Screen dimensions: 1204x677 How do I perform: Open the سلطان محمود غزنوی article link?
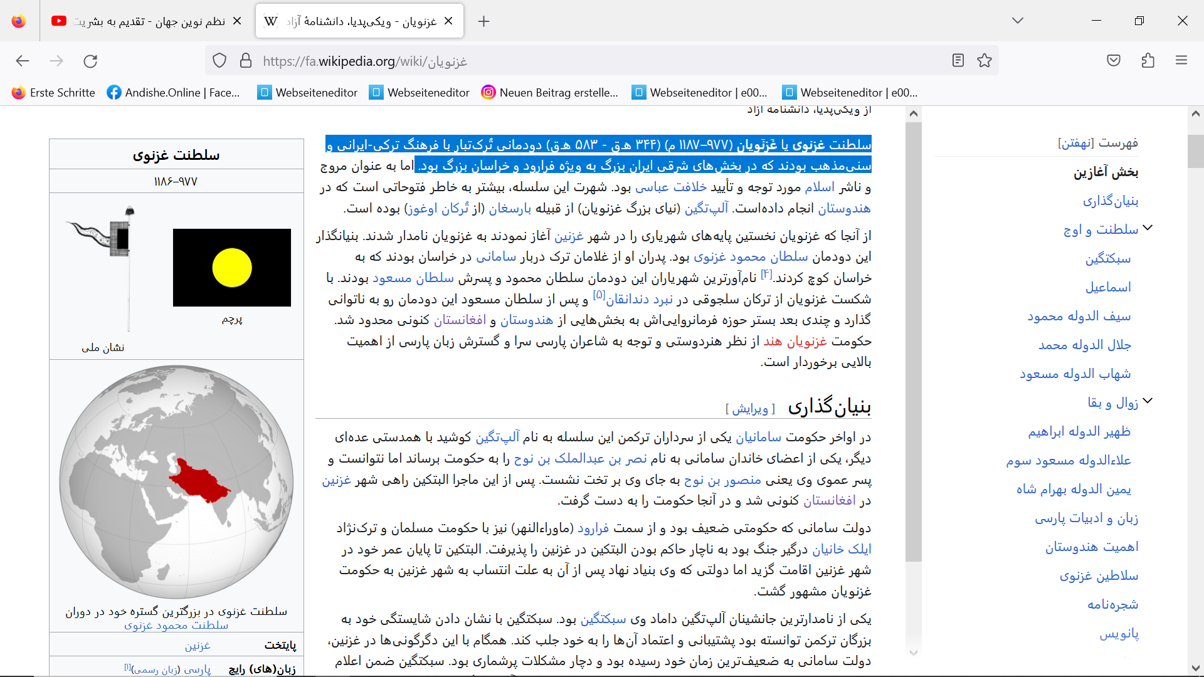point(751,256)
